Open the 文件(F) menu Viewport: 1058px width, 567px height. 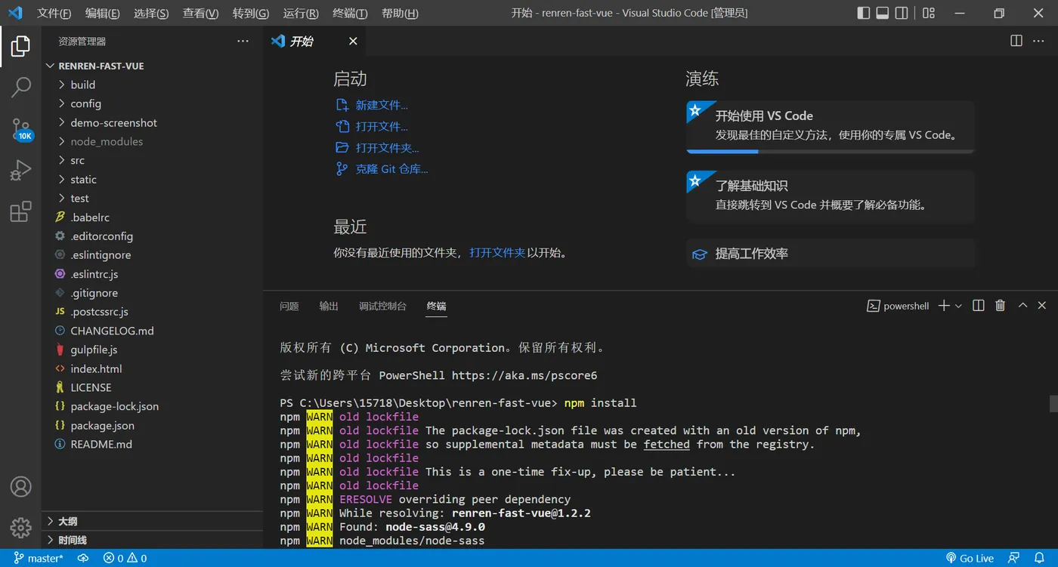click(x=54, y=13)
